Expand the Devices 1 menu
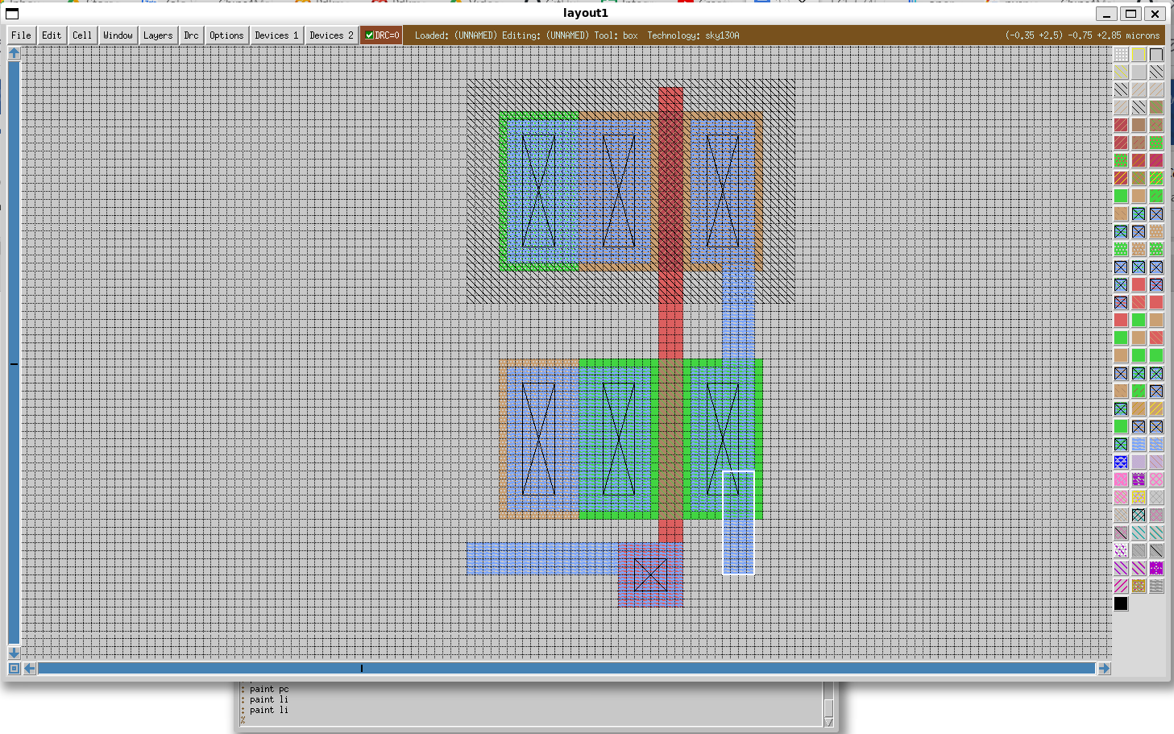 pos(276,35)
